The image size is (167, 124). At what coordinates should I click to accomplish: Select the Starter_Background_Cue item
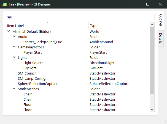pyautogui.click(x=42, y=42)
